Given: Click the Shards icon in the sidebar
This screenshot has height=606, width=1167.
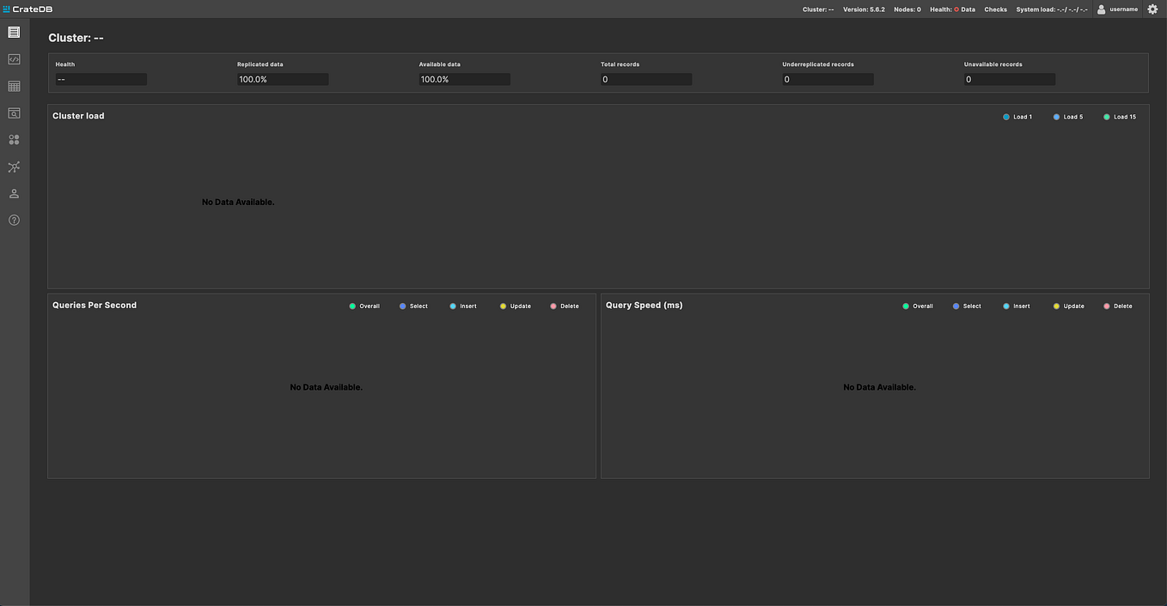Looking at the screenshot, I should (x=13, y=139).
